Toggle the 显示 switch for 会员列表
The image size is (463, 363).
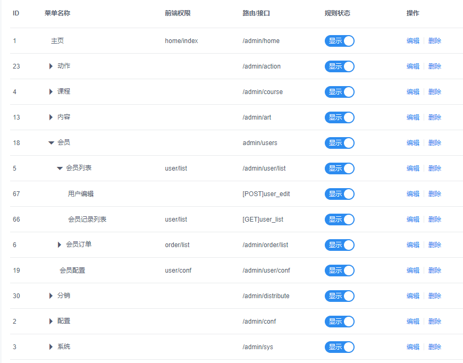339,168
